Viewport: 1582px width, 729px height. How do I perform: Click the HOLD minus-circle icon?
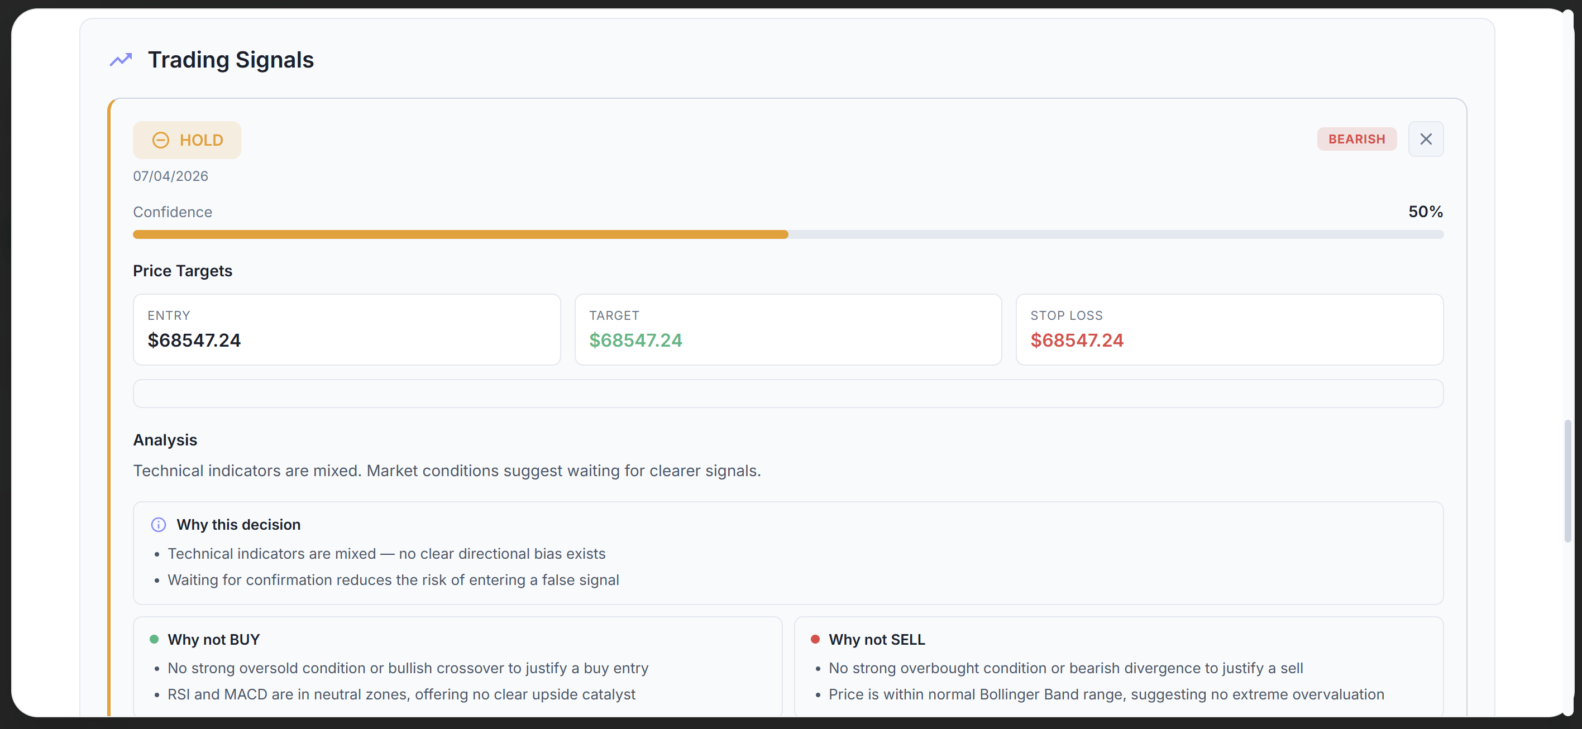160,140
